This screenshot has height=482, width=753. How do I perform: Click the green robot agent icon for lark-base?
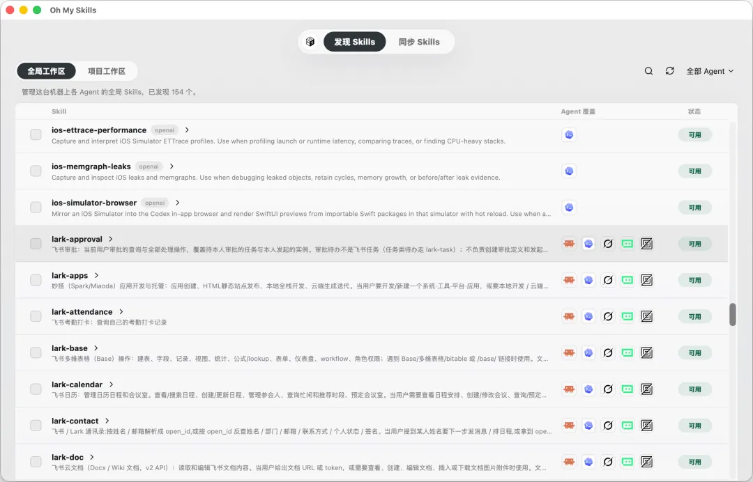coord(627,353)
